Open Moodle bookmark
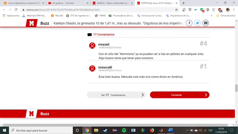Screen dimensions: 238x134 [57, 16]
